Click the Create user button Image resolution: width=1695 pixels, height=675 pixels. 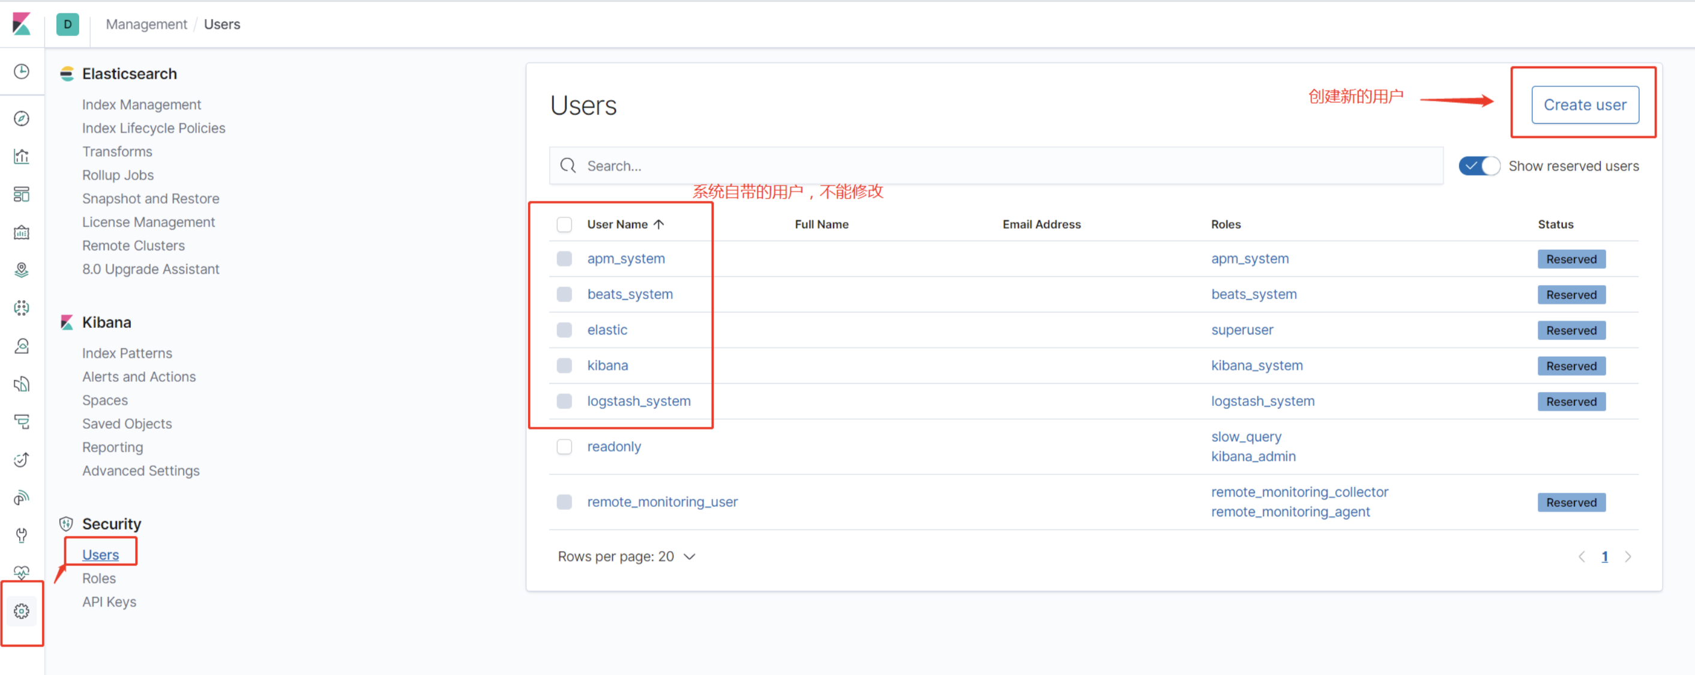1585,104
